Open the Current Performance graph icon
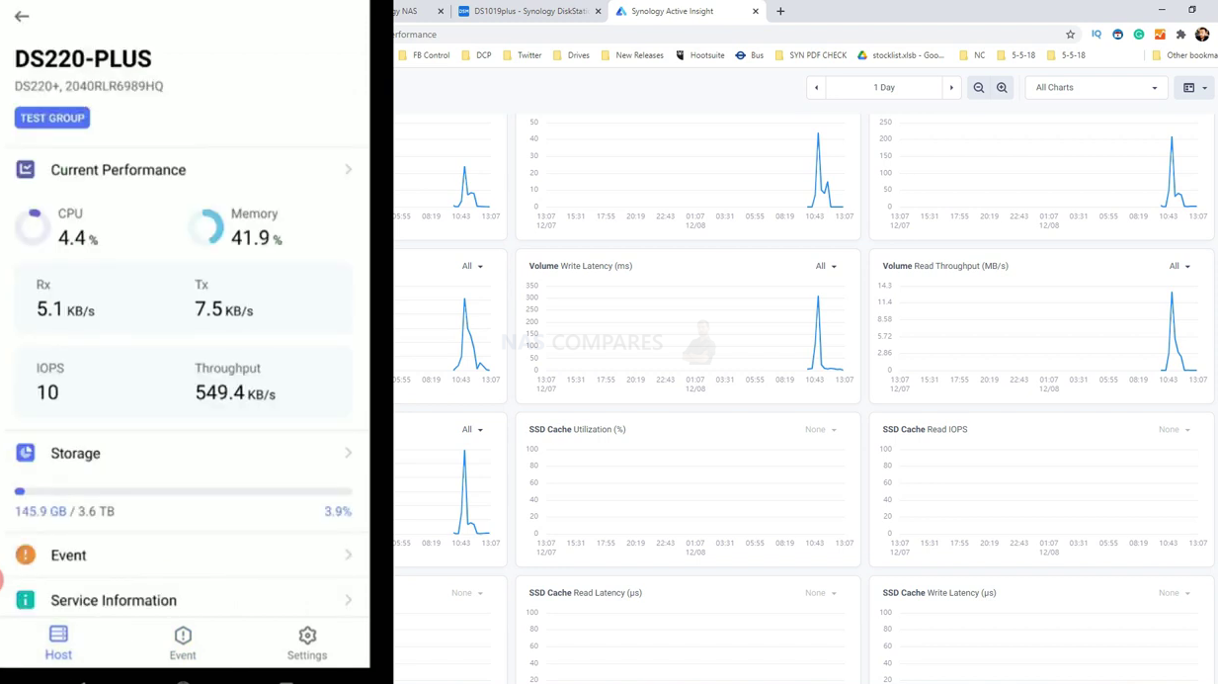 pyautogui.click(x=26, y=170)
